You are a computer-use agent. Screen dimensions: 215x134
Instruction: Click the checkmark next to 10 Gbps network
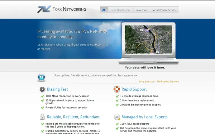(x=43, y=101)
